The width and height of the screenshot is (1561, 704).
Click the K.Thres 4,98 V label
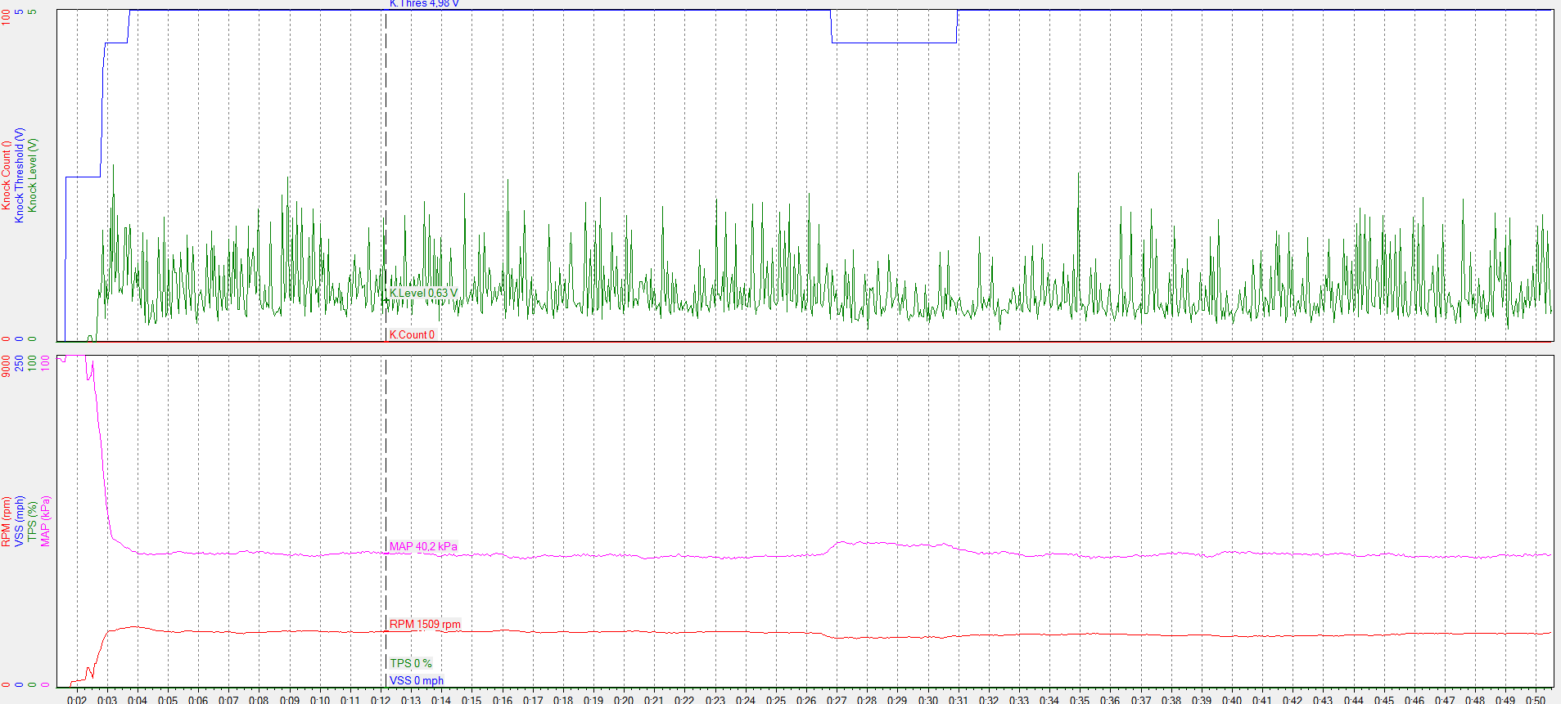point(424,4)
